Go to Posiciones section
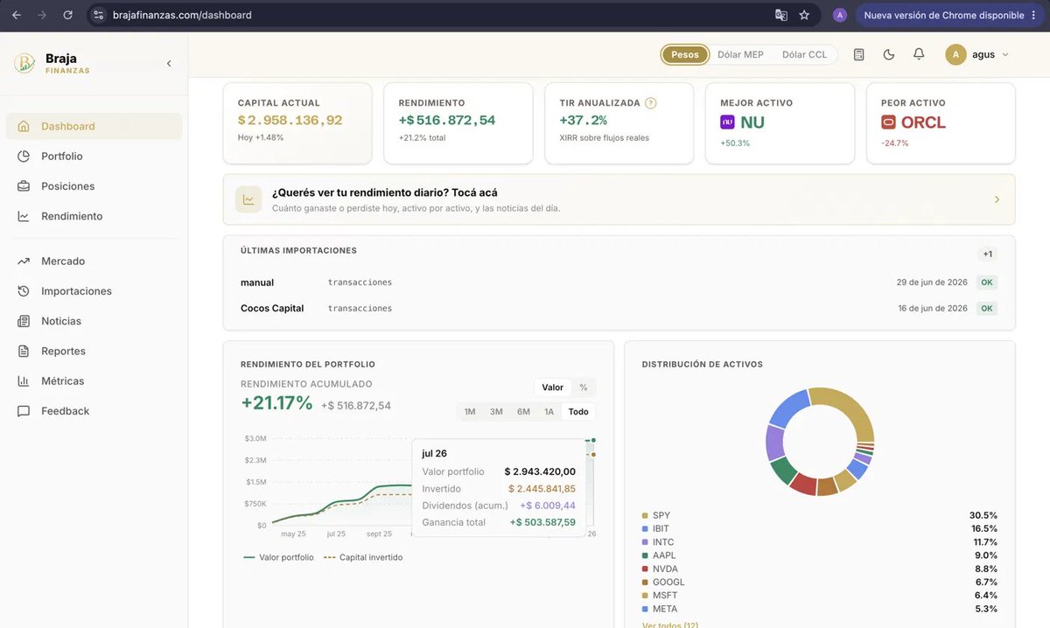This screenshot has height=628, width=1050. pos(94,186)
